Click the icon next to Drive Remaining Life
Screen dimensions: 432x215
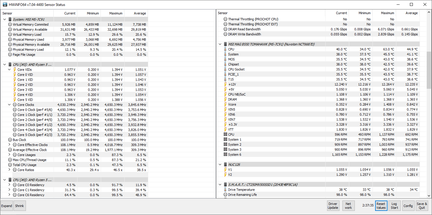[225, 195]
